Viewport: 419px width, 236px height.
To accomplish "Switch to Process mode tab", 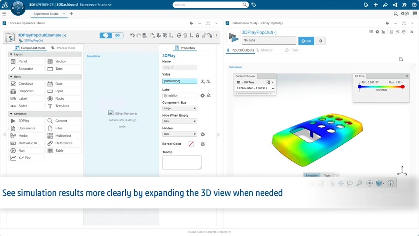I will pos(63,48).
